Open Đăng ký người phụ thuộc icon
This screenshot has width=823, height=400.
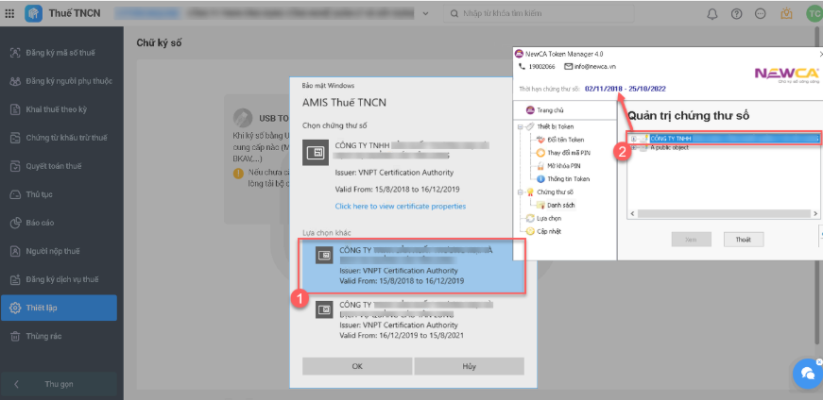pos(15,81)
